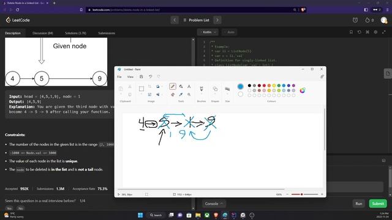Open the File menu in Paint
Image resolution: width=392 pixels, height=220 pixels.
point(119,77)
